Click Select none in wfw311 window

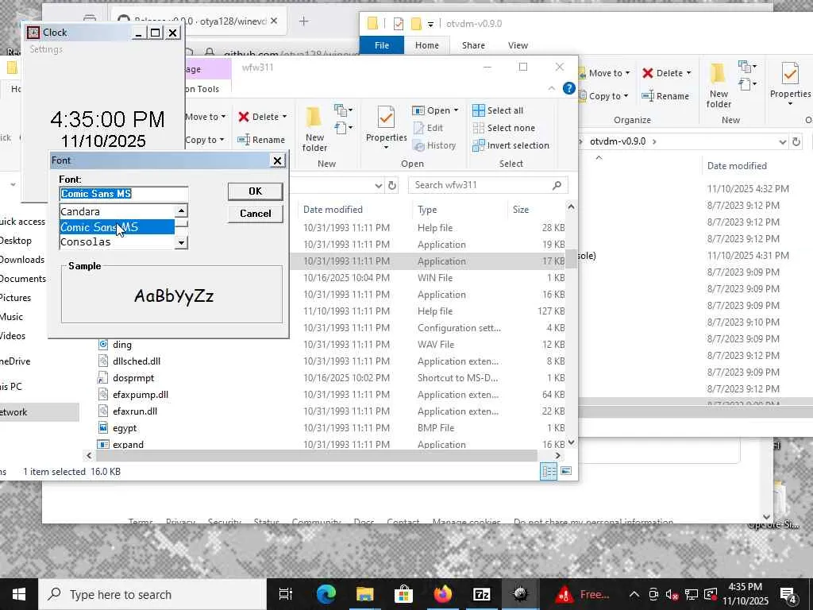[503, 128]
